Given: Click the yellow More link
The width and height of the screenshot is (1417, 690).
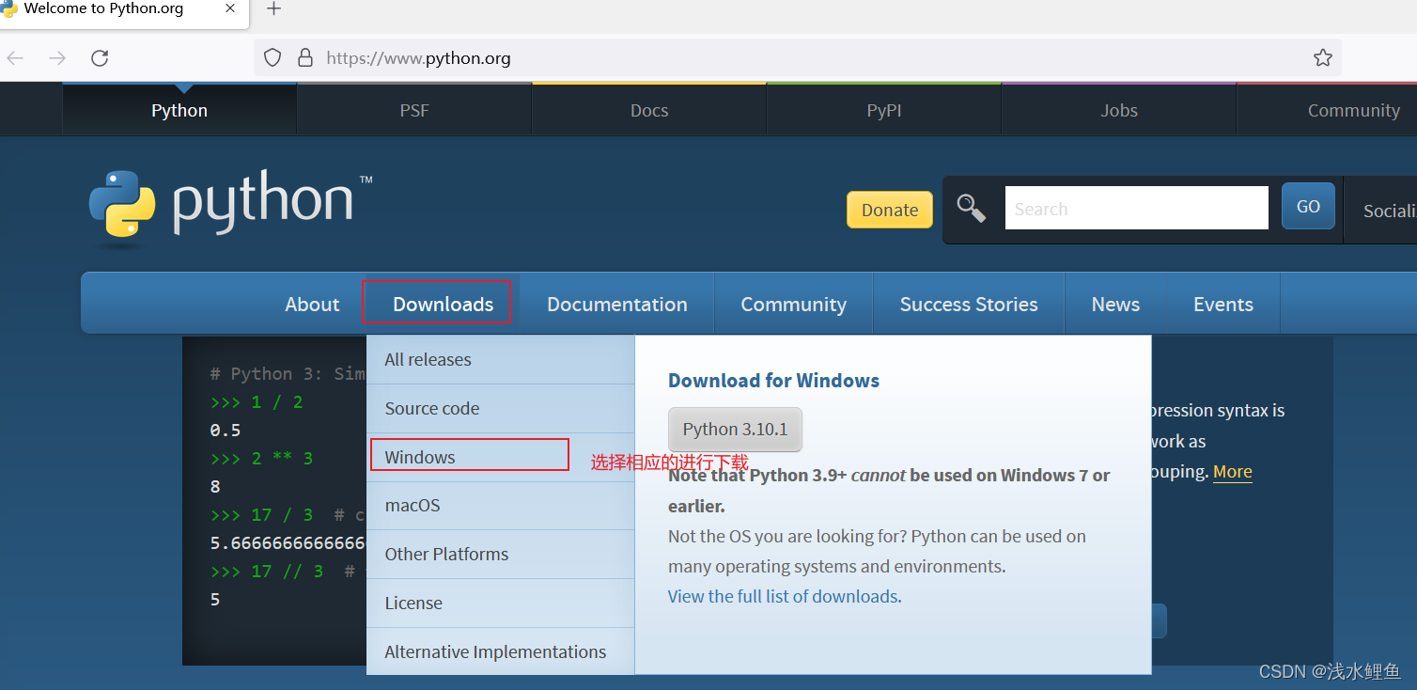Looking at the screenshot, I should click(1233, 472).
